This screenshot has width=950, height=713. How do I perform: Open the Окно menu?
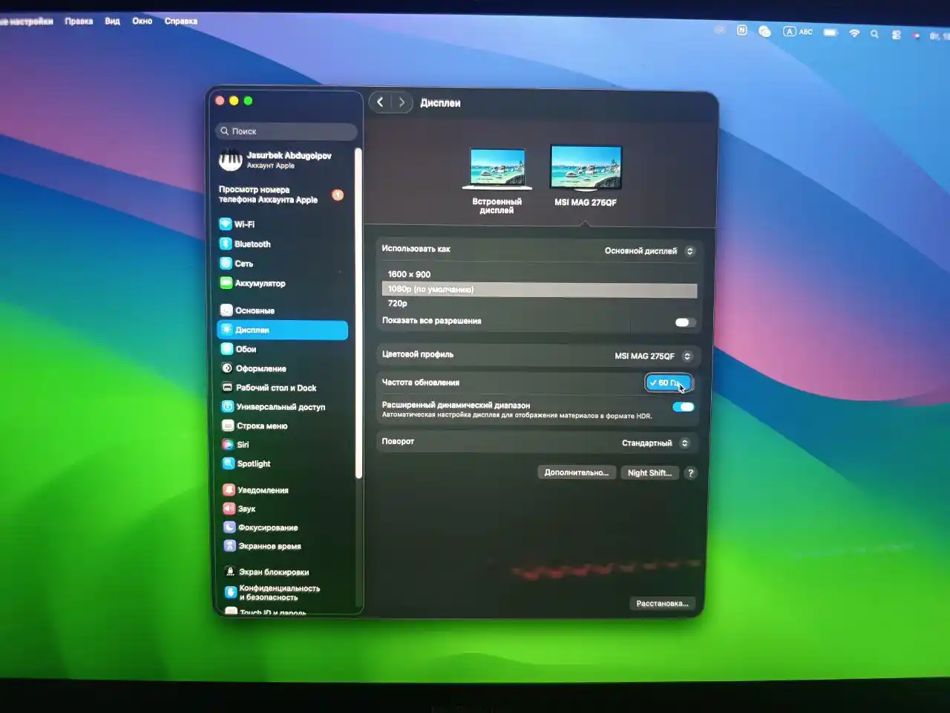click(142, 21)
